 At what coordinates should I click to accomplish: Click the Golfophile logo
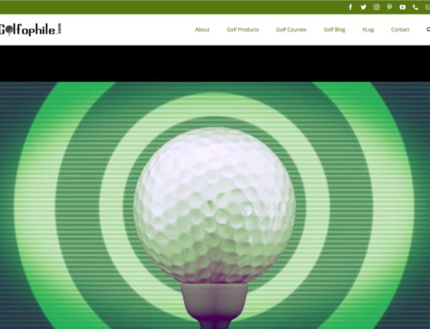(30, 29)
